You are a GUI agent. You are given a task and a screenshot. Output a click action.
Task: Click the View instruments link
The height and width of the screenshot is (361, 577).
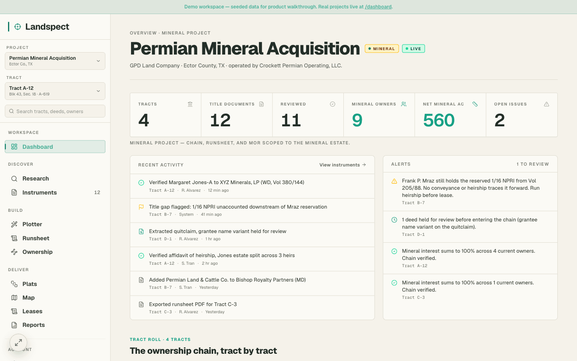(343, 165)
